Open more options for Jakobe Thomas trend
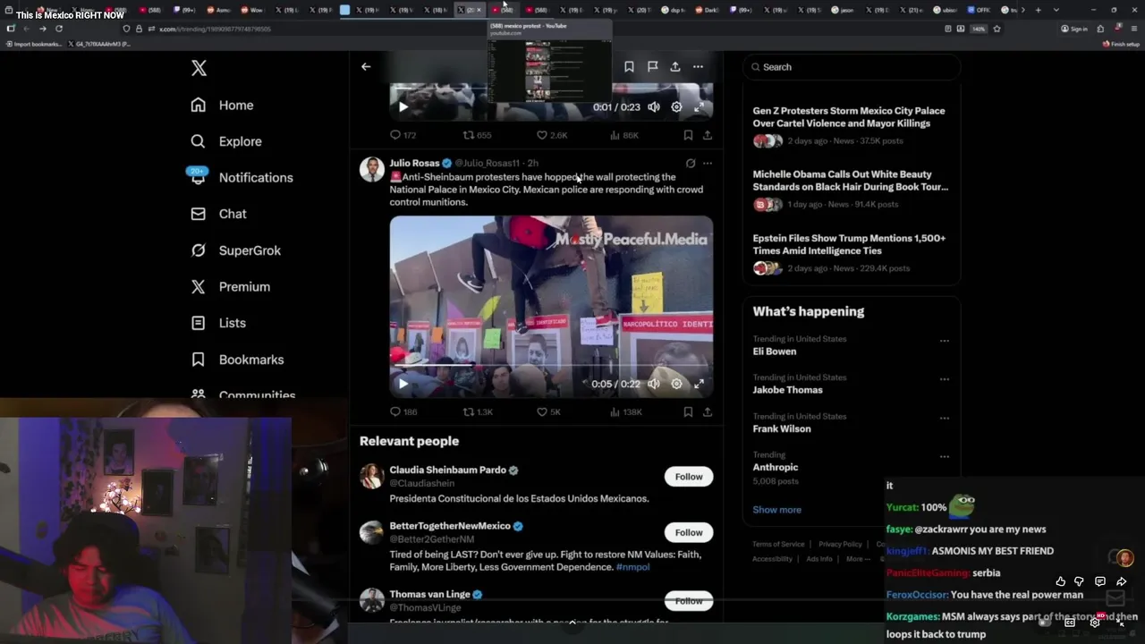This screenshot has height=644, width=1145. [x=944, y=379]
